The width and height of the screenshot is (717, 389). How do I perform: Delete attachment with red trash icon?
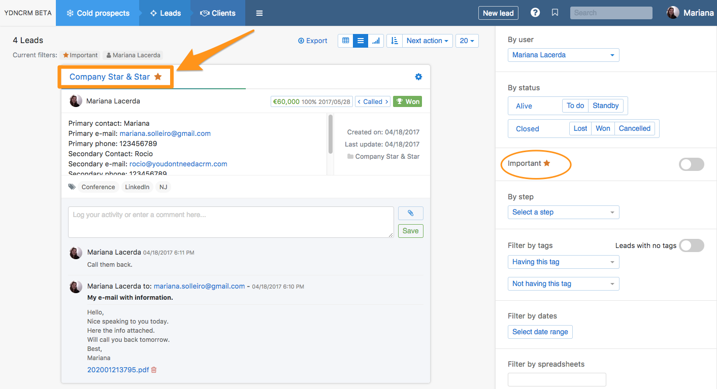pos(154,370)
